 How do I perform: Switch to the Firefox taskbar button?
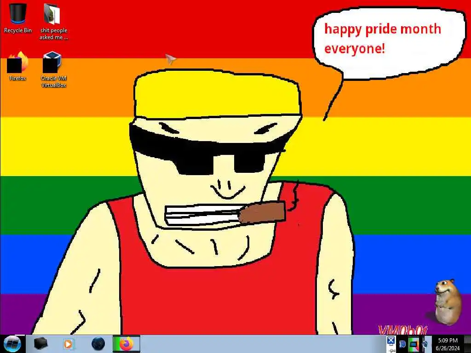click(126, 344)
